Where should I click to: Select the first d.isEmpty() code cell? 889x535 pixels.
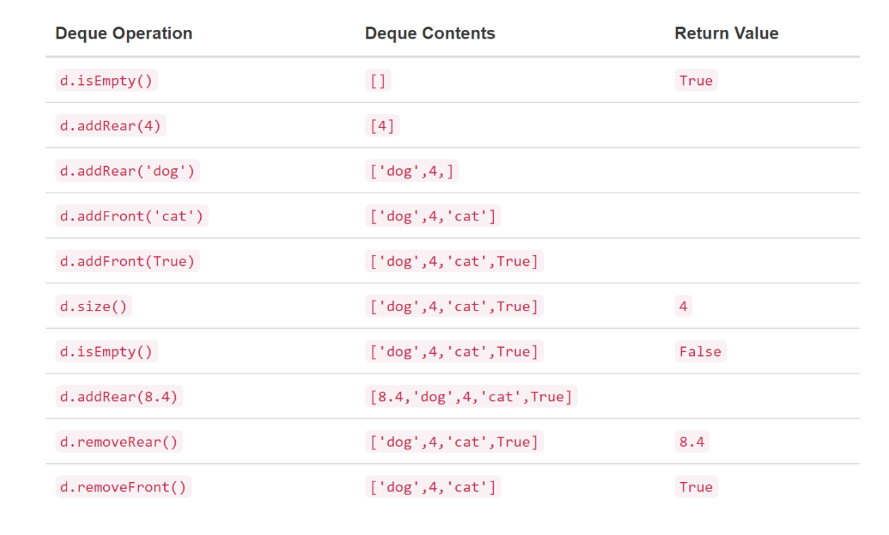coord(107,81)
